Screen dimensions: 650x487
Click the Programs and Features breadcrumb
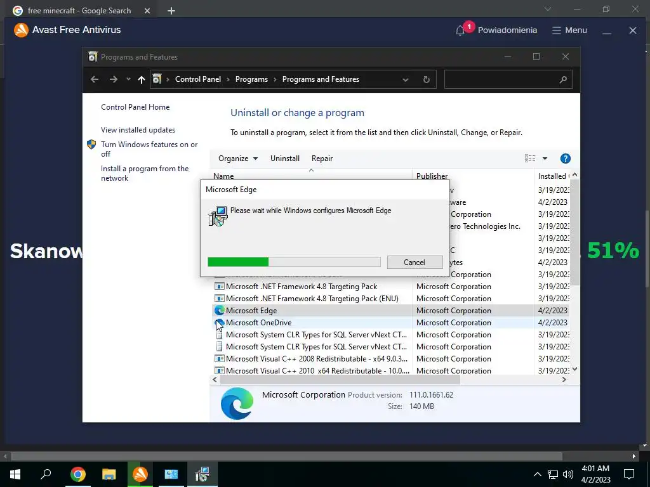click(321, 79)
